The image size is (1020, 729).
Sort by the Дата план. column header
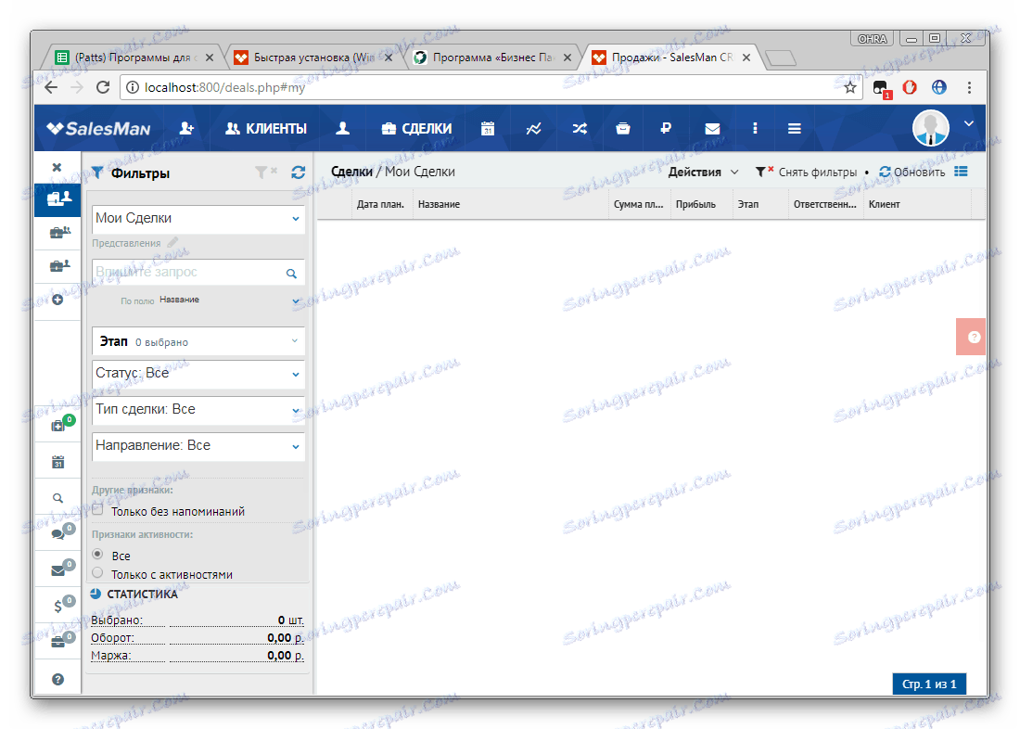tap(380, 204)
